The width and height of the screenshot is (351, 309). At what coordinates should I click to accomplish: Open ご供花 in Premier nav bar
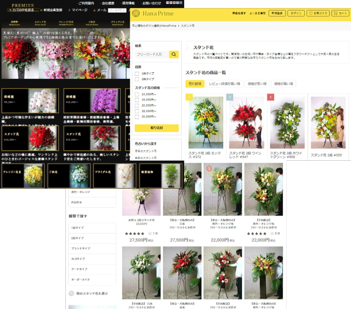click(92, 23)
